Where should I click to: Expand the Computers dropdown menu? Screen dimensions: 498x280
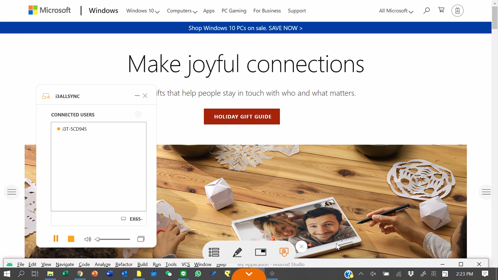click(x=182, y=11)
